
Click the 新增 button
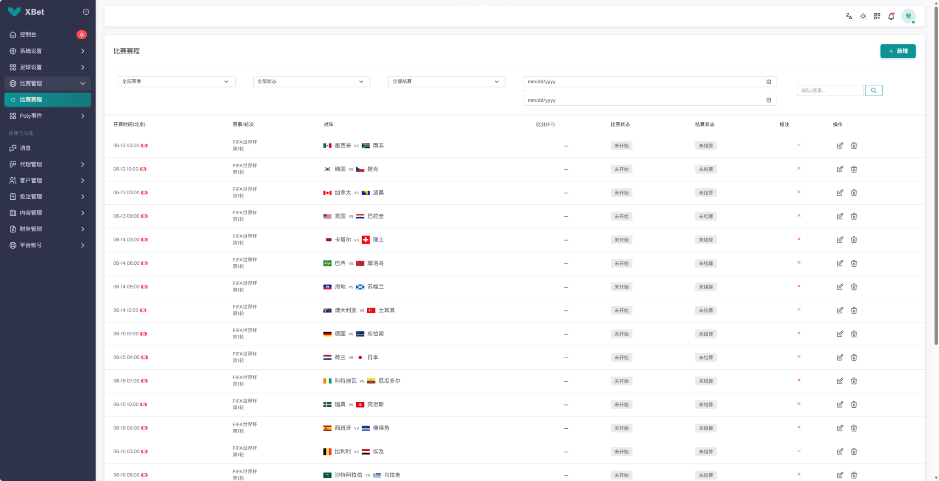[x=898, y=51]
